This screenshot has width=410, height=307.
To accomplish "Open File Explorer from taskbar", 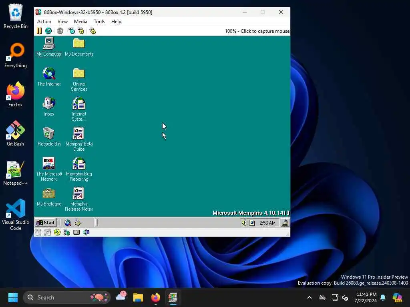I will [x=138, y=297].
